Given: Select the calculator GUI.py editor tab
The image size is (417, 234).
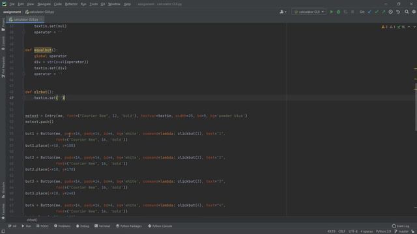Looking at the screenshot, I should pyautogui.click(x=25, y=19).
